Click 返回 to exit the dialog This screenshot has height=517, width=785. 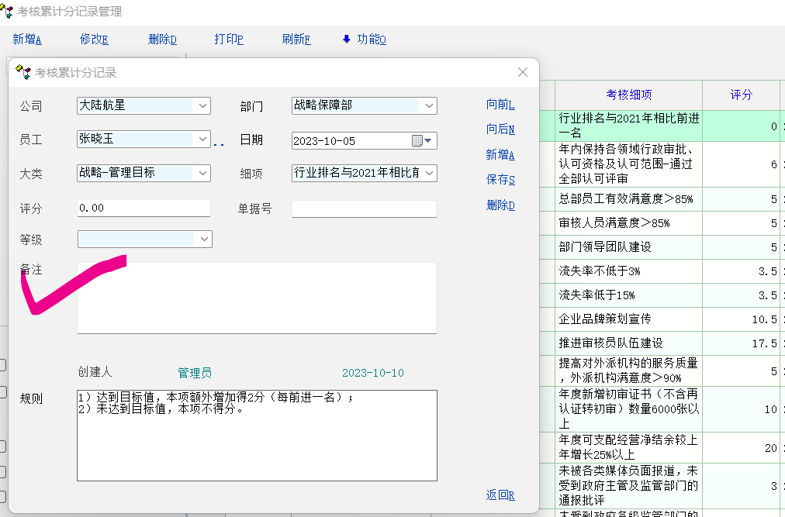tap(500, 495)
